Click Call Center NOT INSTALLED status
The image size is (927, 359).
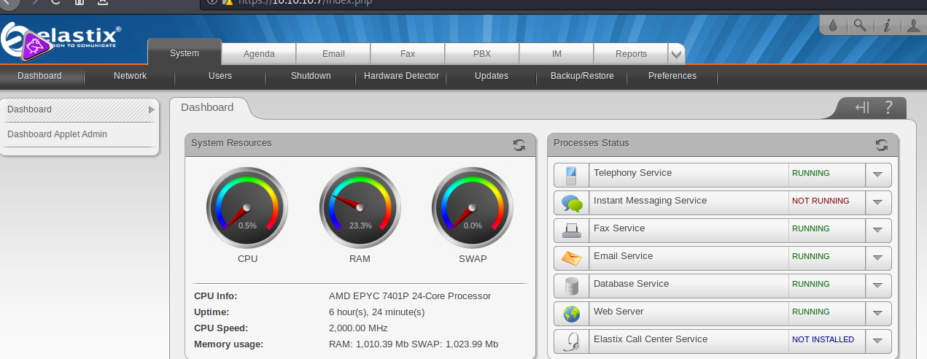(x=823, y=340)
